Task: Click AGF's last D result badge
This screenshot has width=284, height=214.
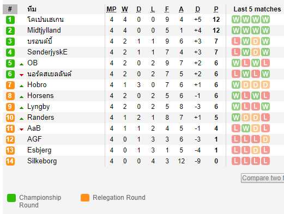Action: pyautogui.click(x=265, y=139)
